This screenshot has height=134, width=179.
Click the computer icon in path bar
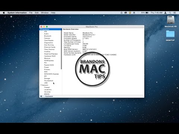click(41, 96)
